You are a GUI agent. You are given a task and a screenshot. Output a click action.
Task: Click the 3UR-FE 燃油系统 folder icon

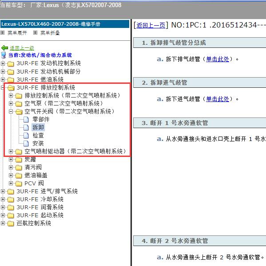pos(11,79)
